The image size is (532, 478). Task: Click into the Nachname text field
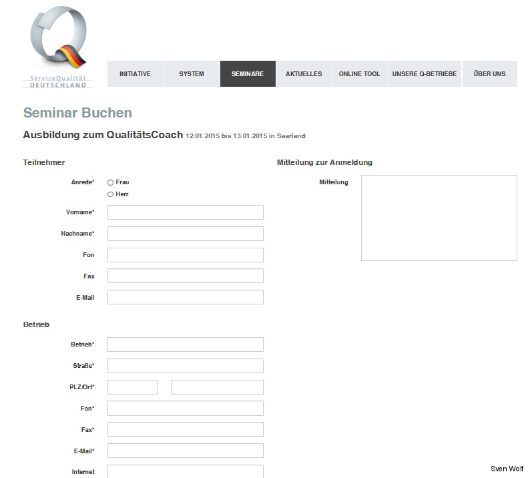click(185, 234)
